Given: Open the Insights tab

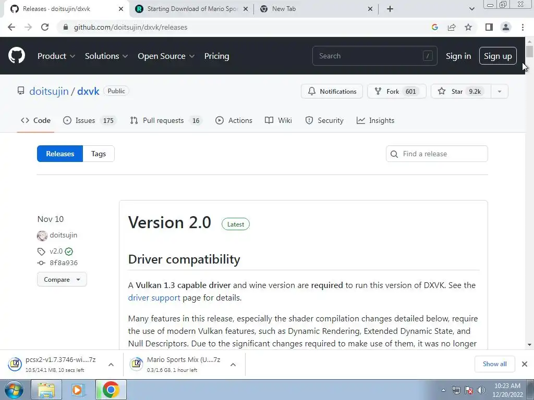Looking at the screenshot, I should tap(375, 120).
